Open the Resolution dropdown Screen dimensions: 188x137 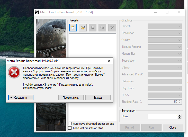[x=165, y=33]
